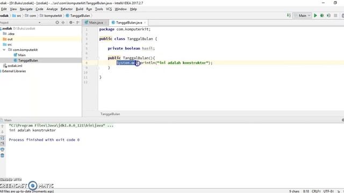
Task: Open Run panel settings gear
Action: coord(343,120)
